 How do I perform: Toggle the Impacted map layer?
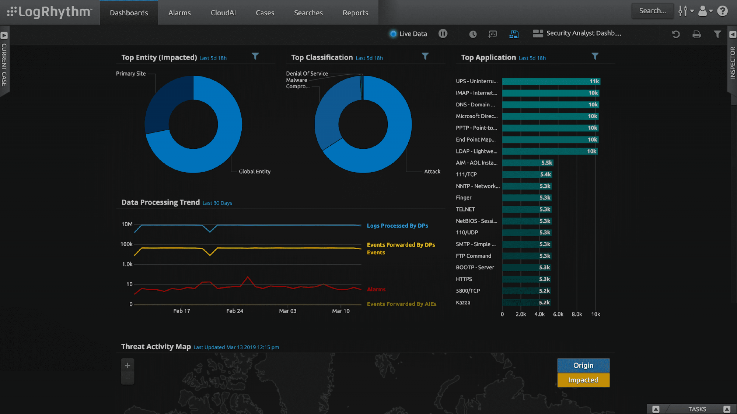pos(583,380)
